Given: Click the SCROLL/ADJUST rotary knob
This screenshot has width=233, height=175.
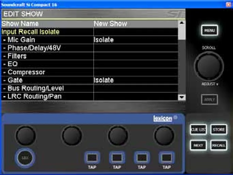Looking at the screenshot, I should (x=209, y=66).
